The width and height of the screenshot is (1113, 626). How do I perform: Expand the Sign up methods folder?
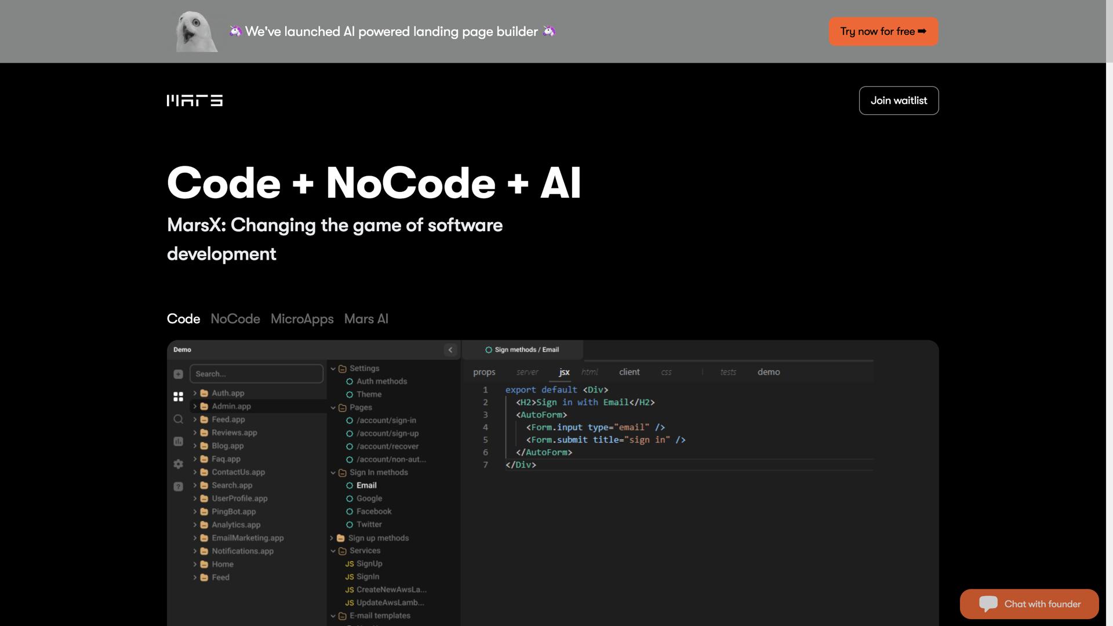pyautogui.click(x=332, y=538)
